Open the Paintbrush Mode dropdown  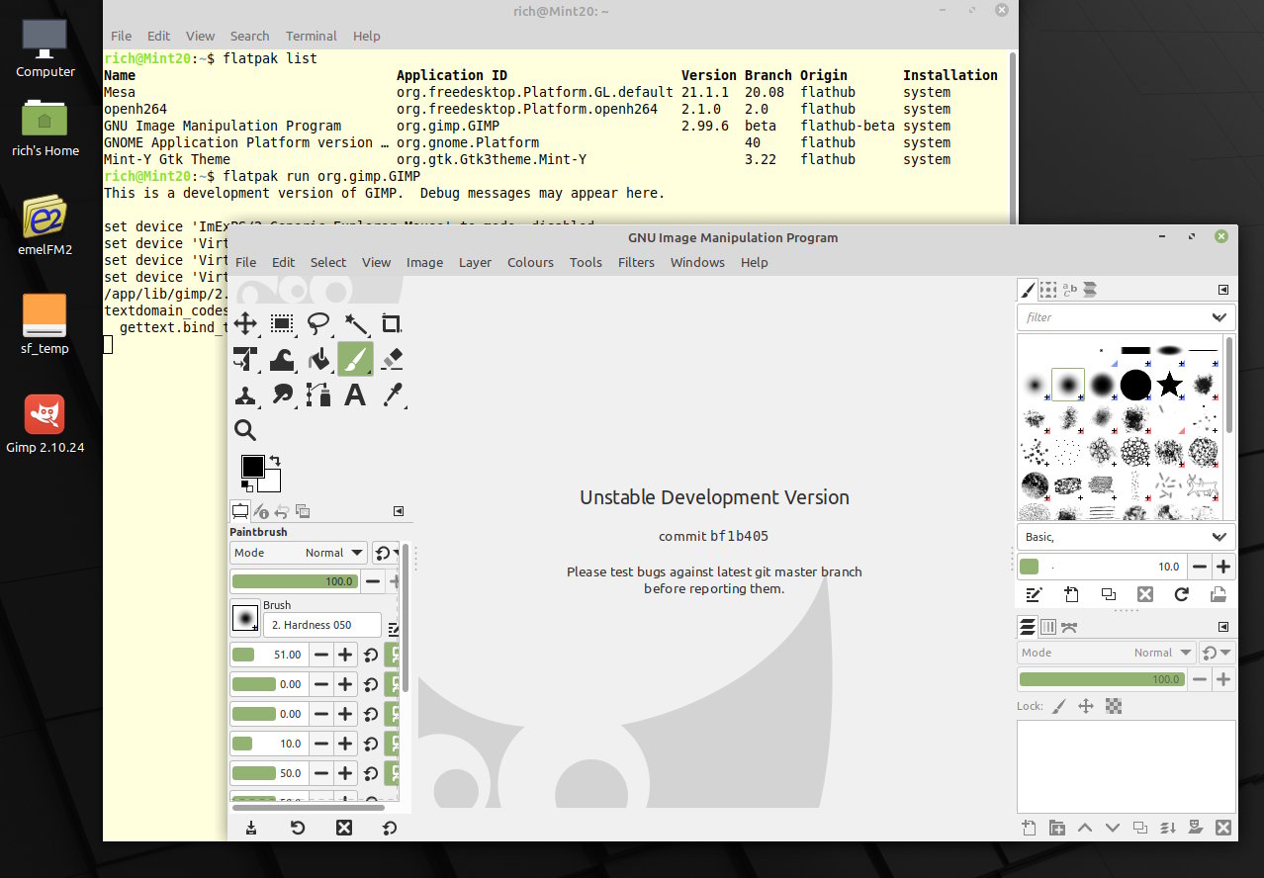click(298, 553)
